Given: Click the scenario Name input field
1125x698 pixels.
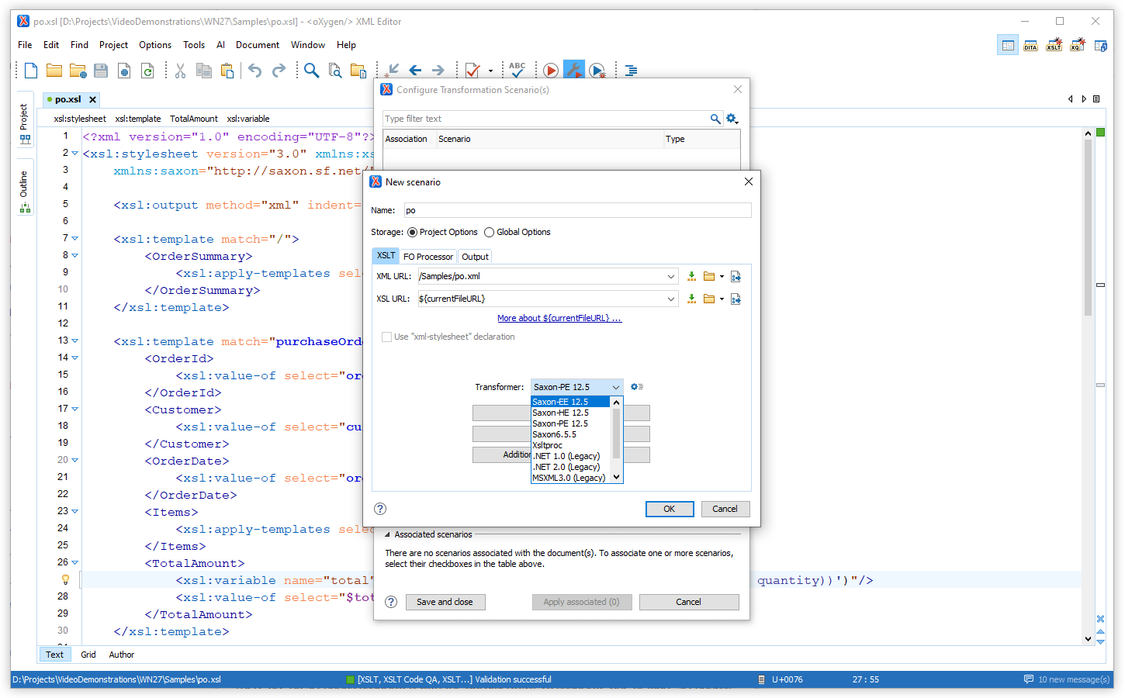Looking at the screenshot, I should 577,210.
